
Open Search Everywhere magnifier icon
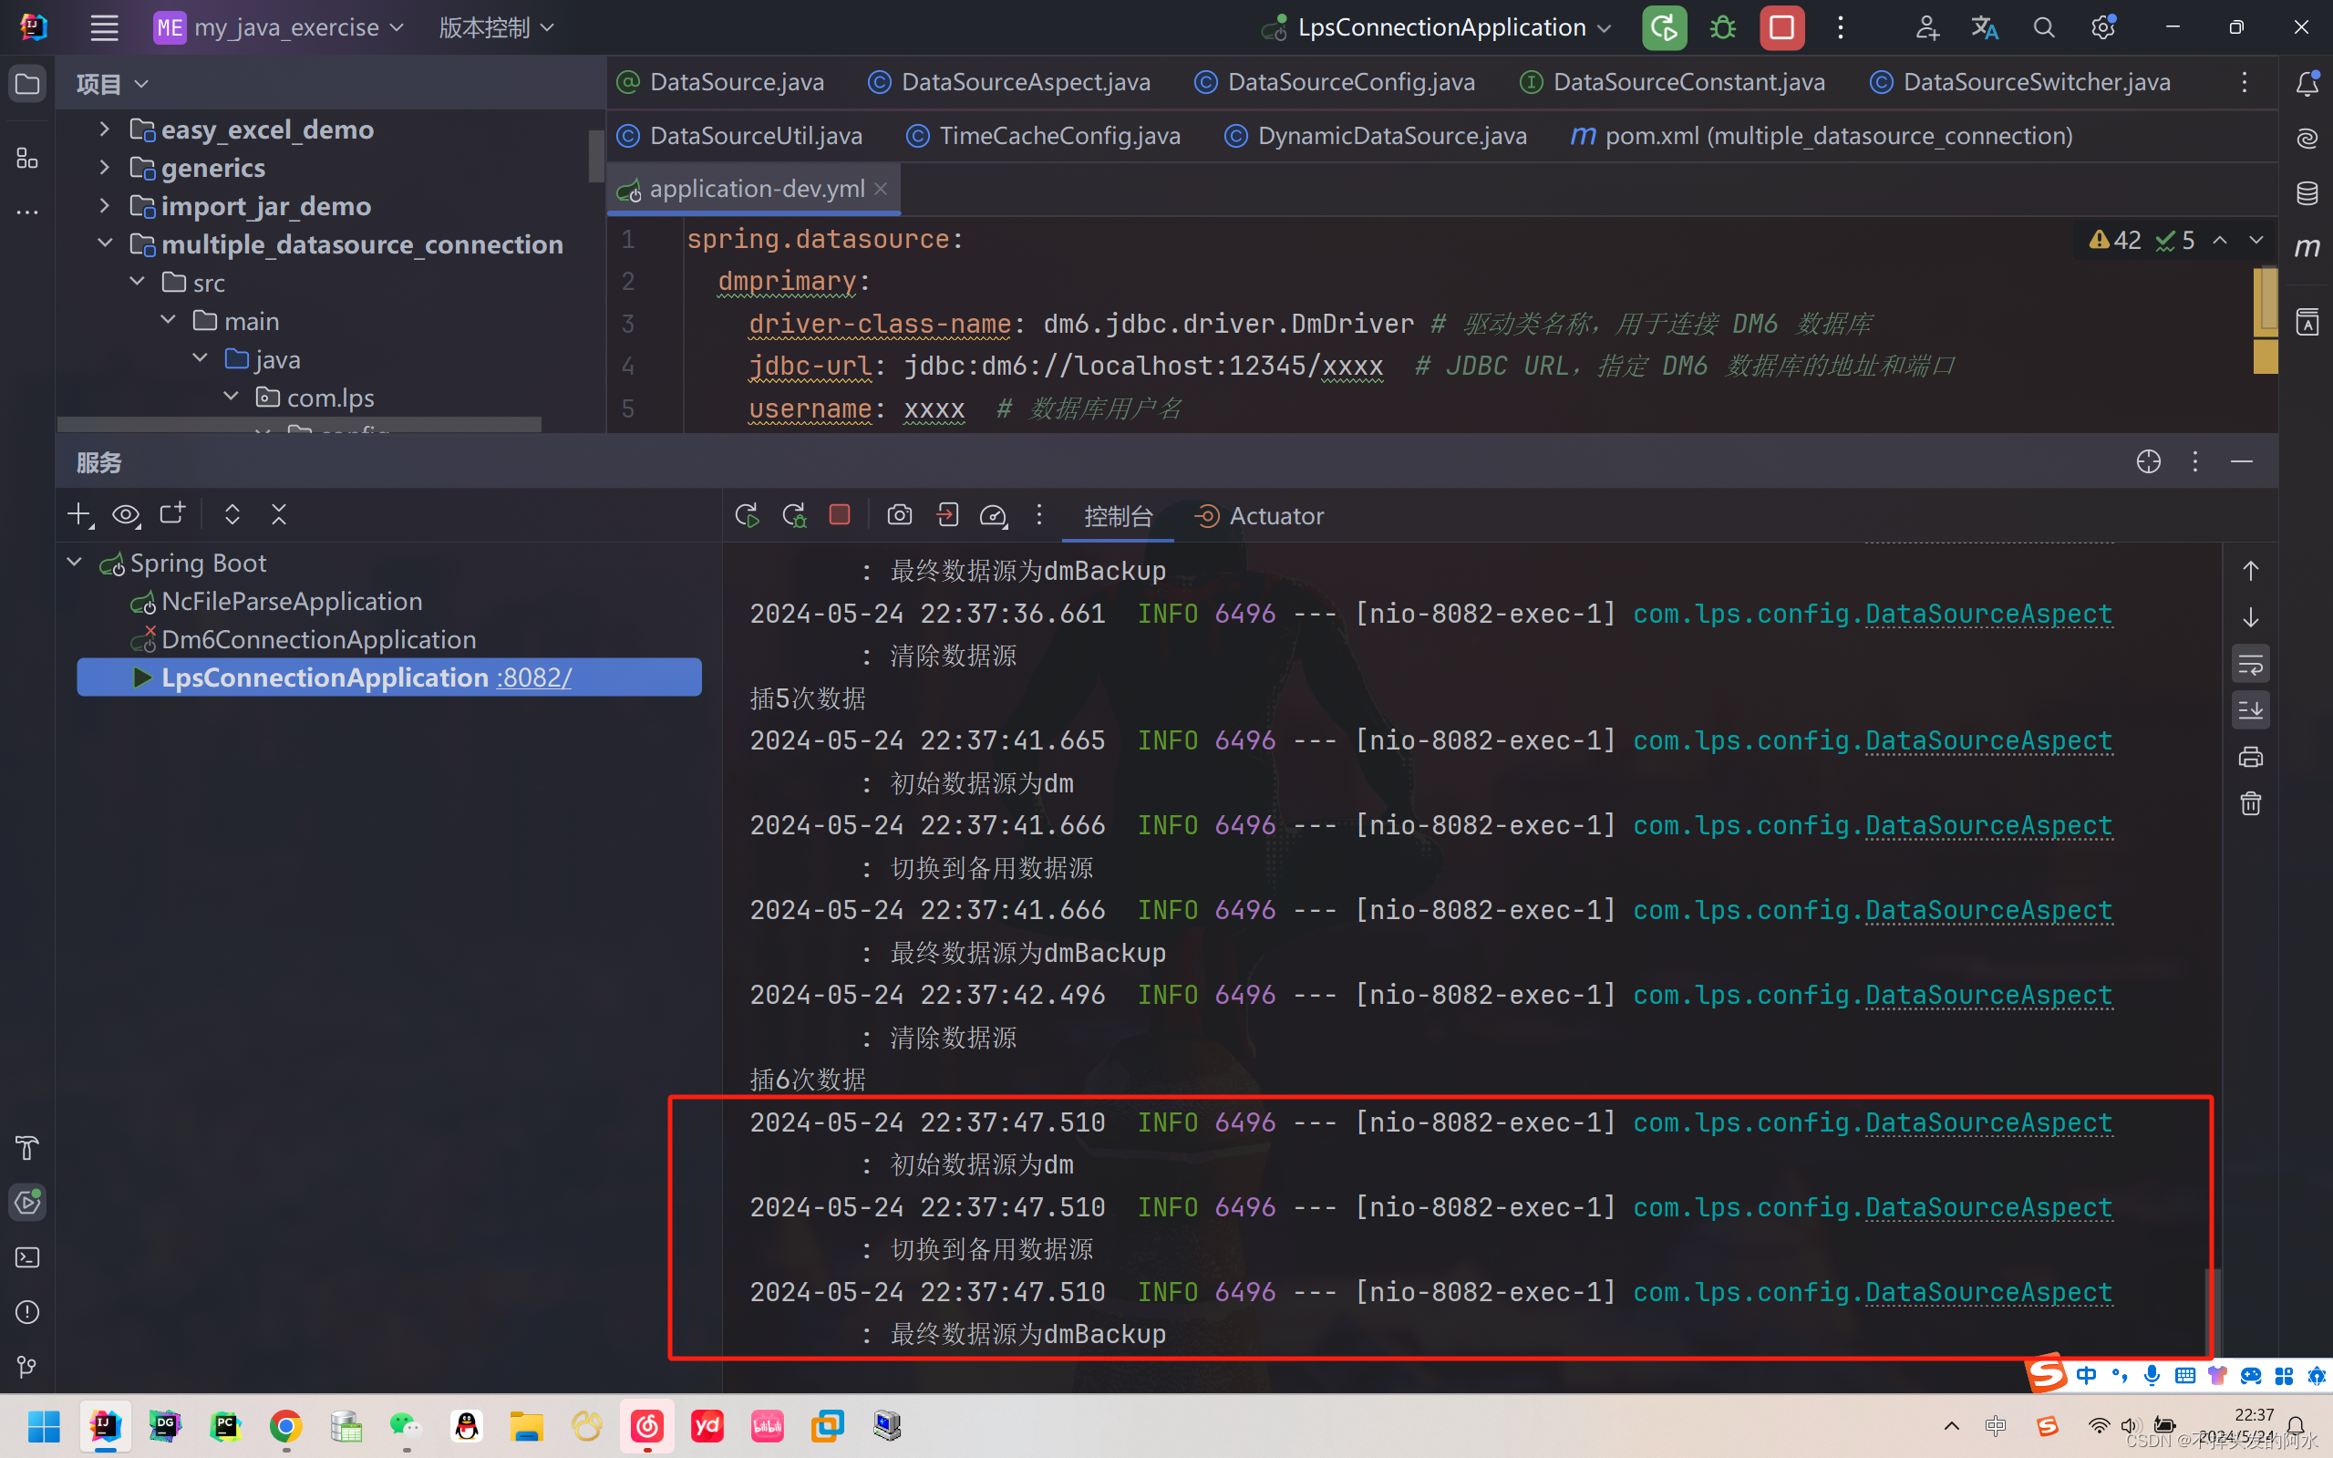tap(2043, 28)
